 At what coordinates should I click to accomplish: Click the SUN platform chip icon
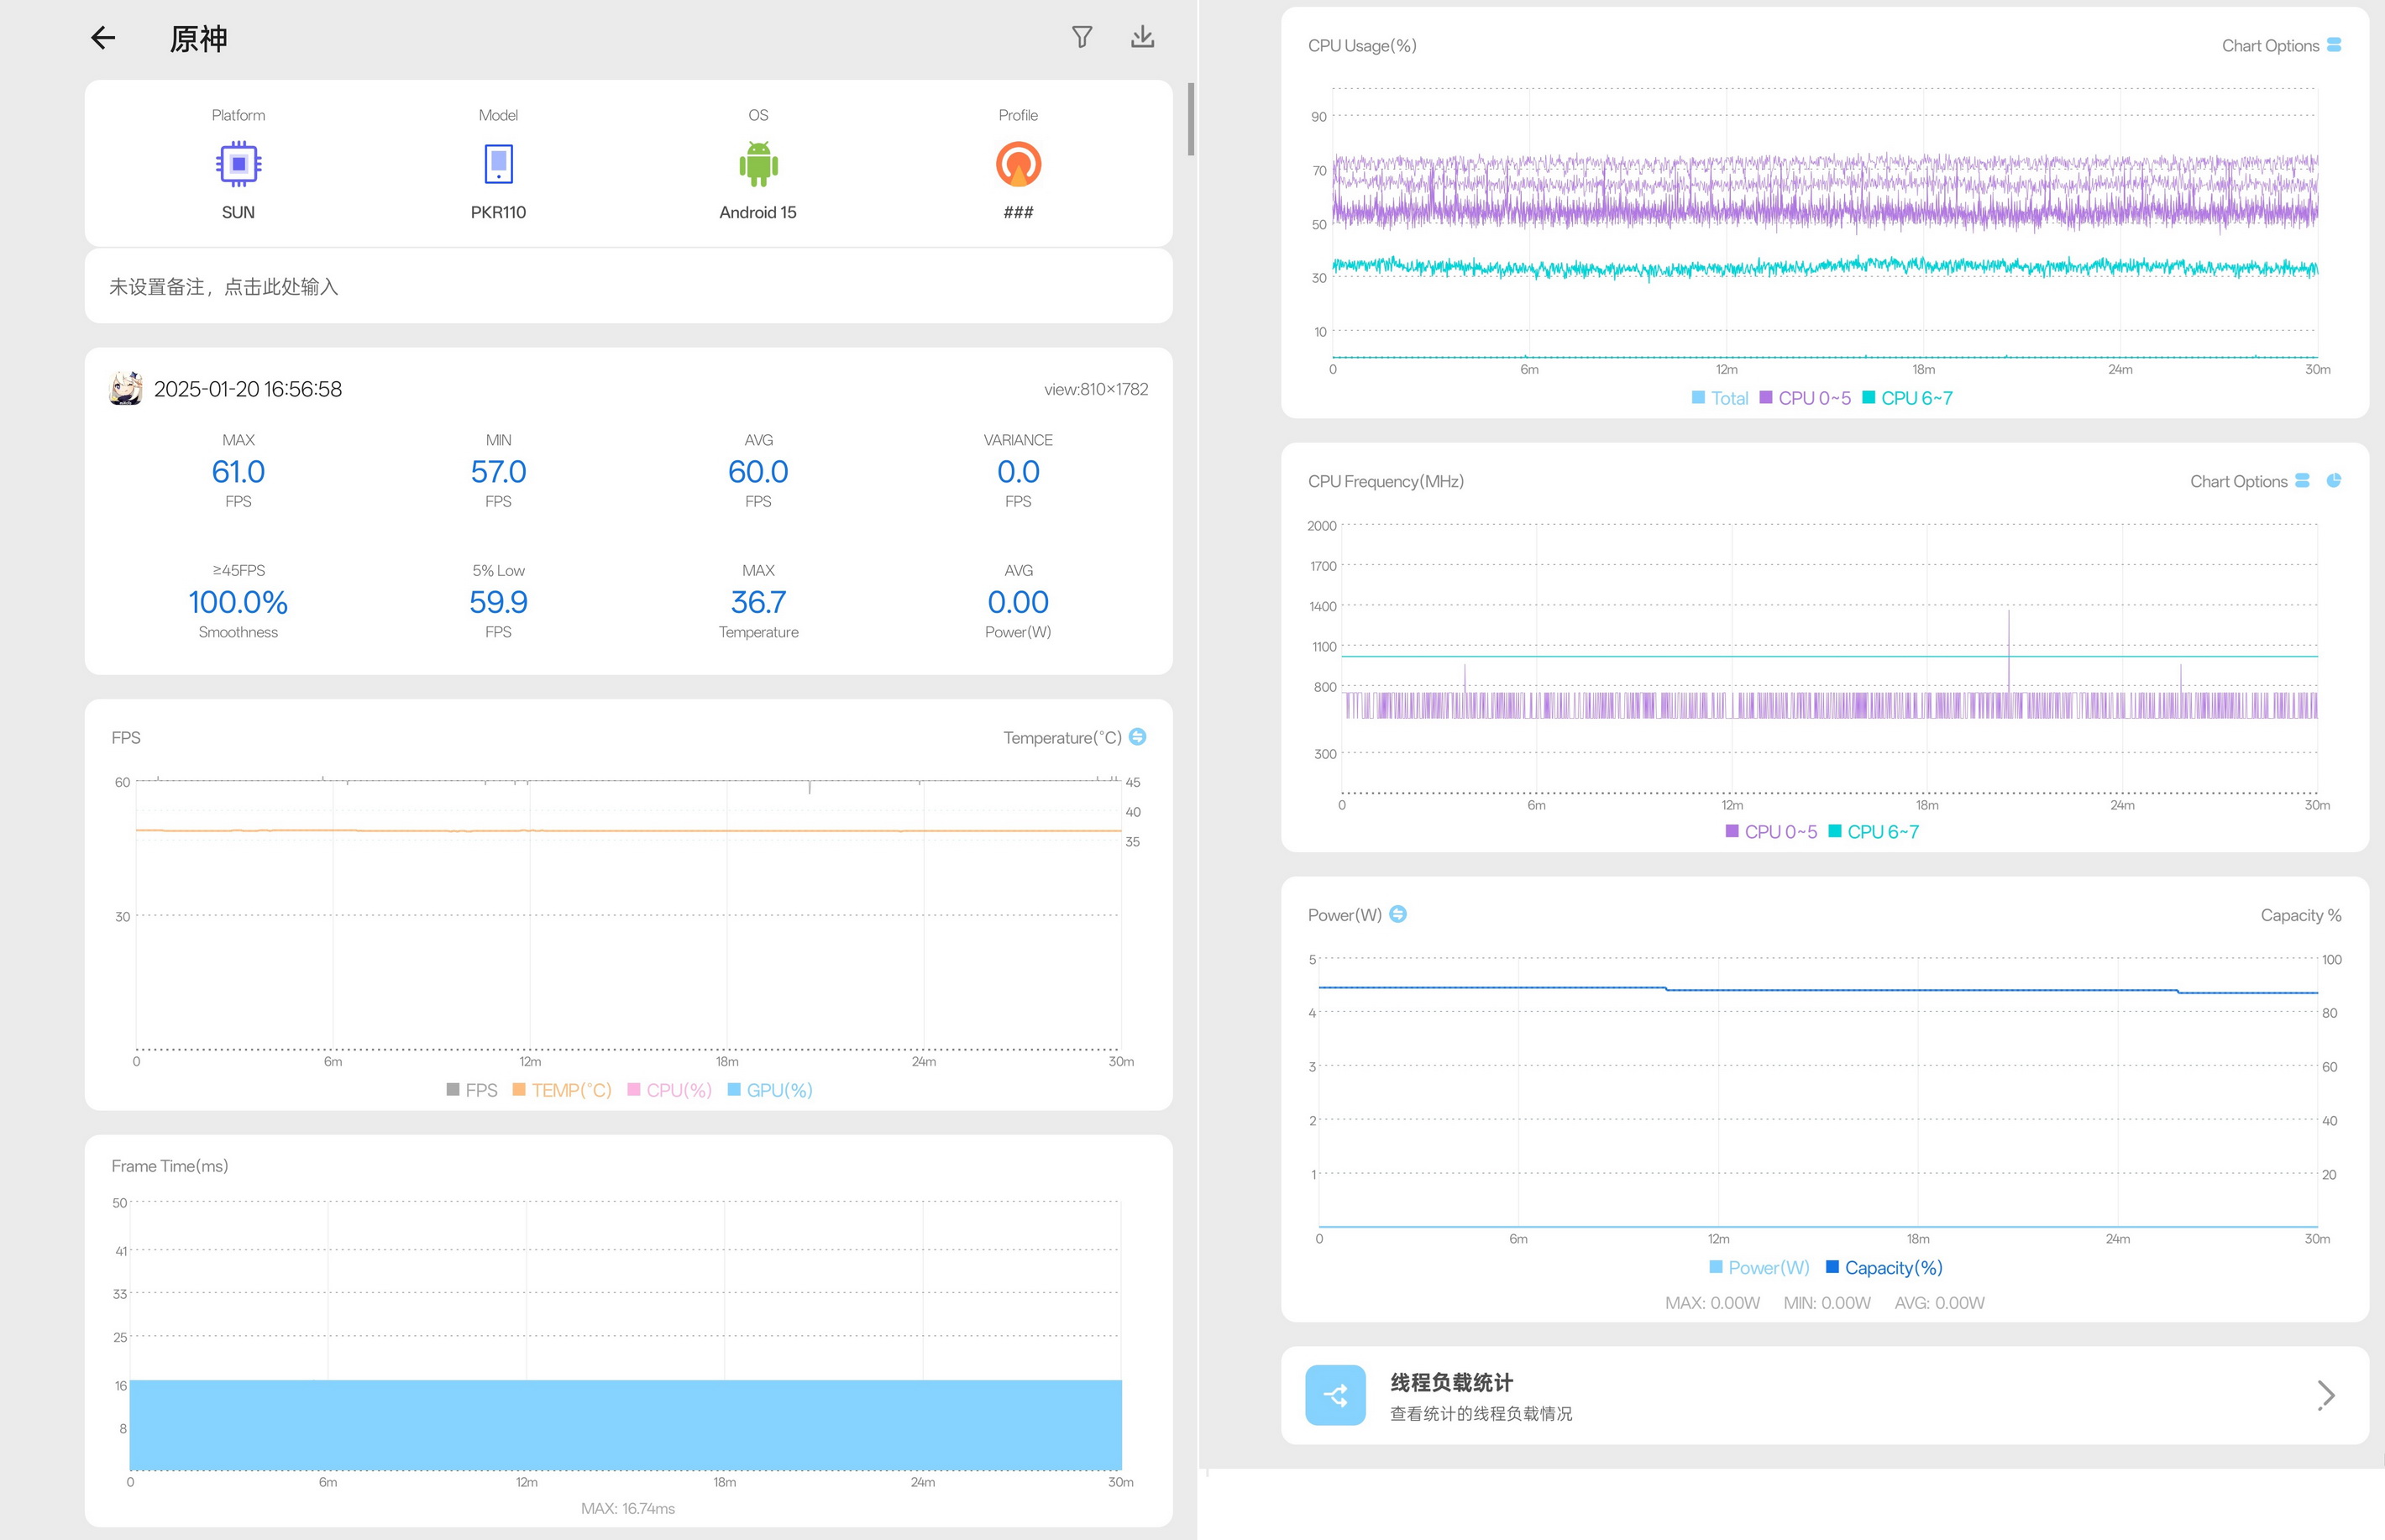point(238,164)
